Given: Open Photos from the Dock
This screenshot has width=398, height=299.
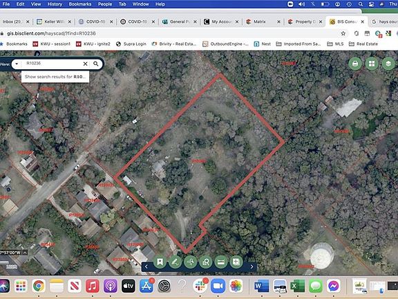Looking at the screenshot, I should pos(236,286).
